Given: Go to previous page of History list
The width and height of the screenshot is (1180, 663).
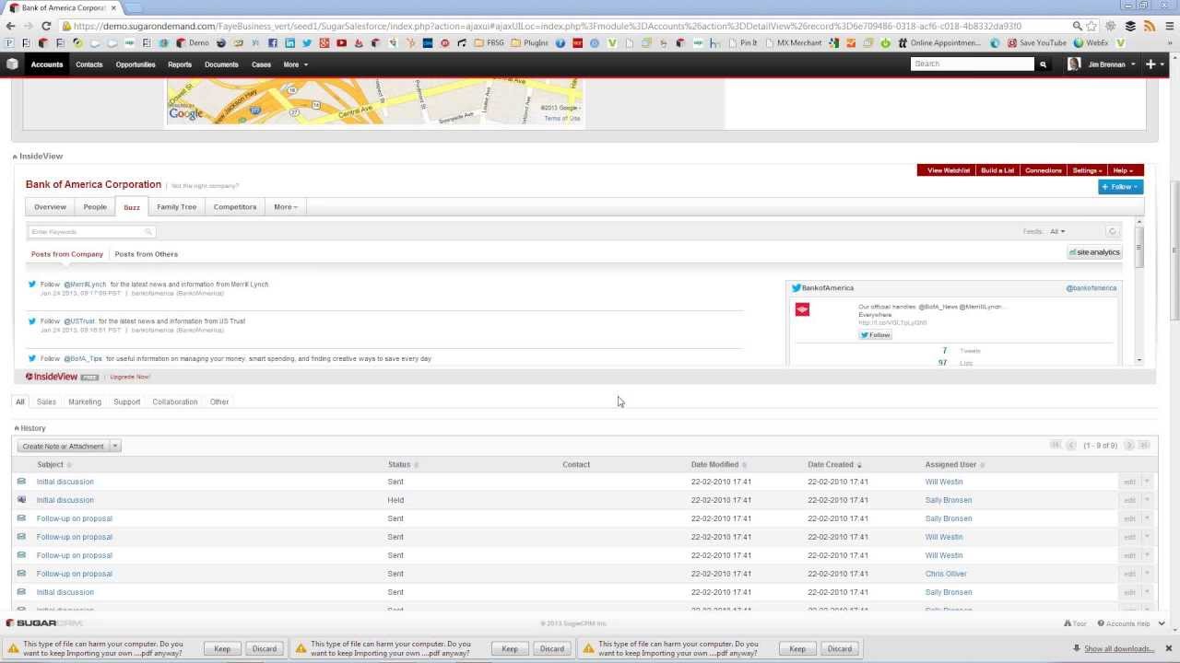Looking at the screenshot, I should point(1071,446).
